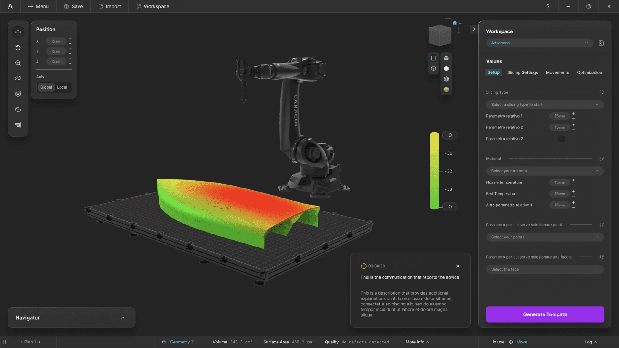Screen dimensions: 619x348
Task: Click the rotate tool icon
Action: (18, 47)
